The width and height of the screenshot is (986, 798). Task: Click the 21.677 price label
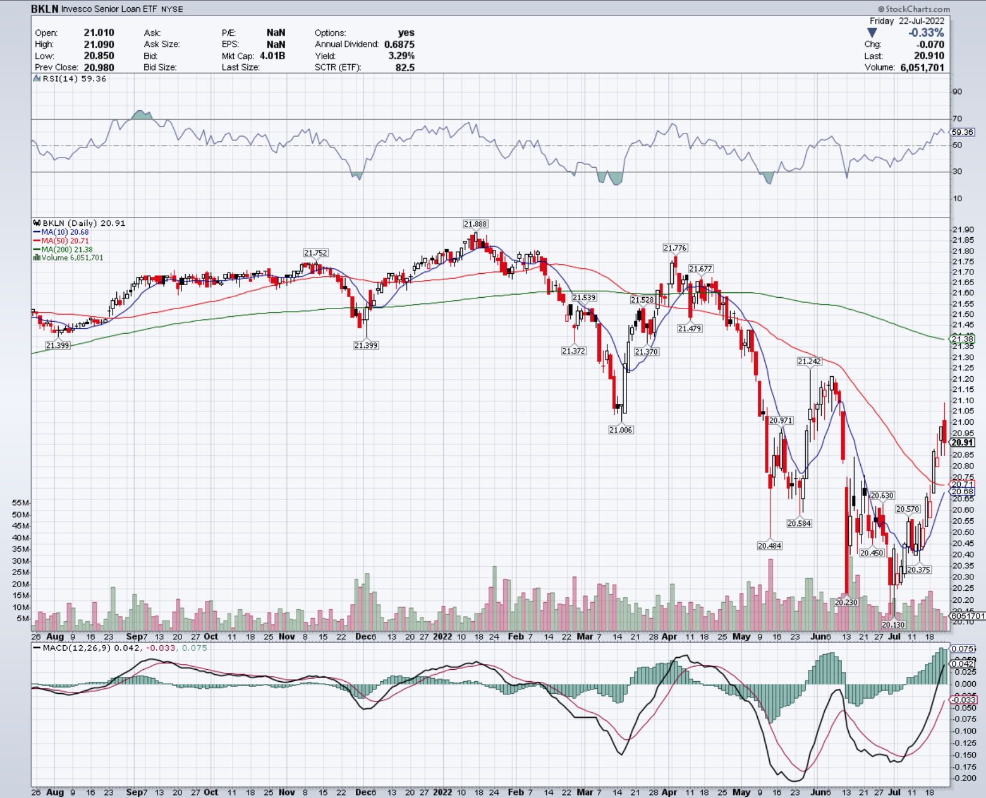pyautogui.click(x=700, y=269)
